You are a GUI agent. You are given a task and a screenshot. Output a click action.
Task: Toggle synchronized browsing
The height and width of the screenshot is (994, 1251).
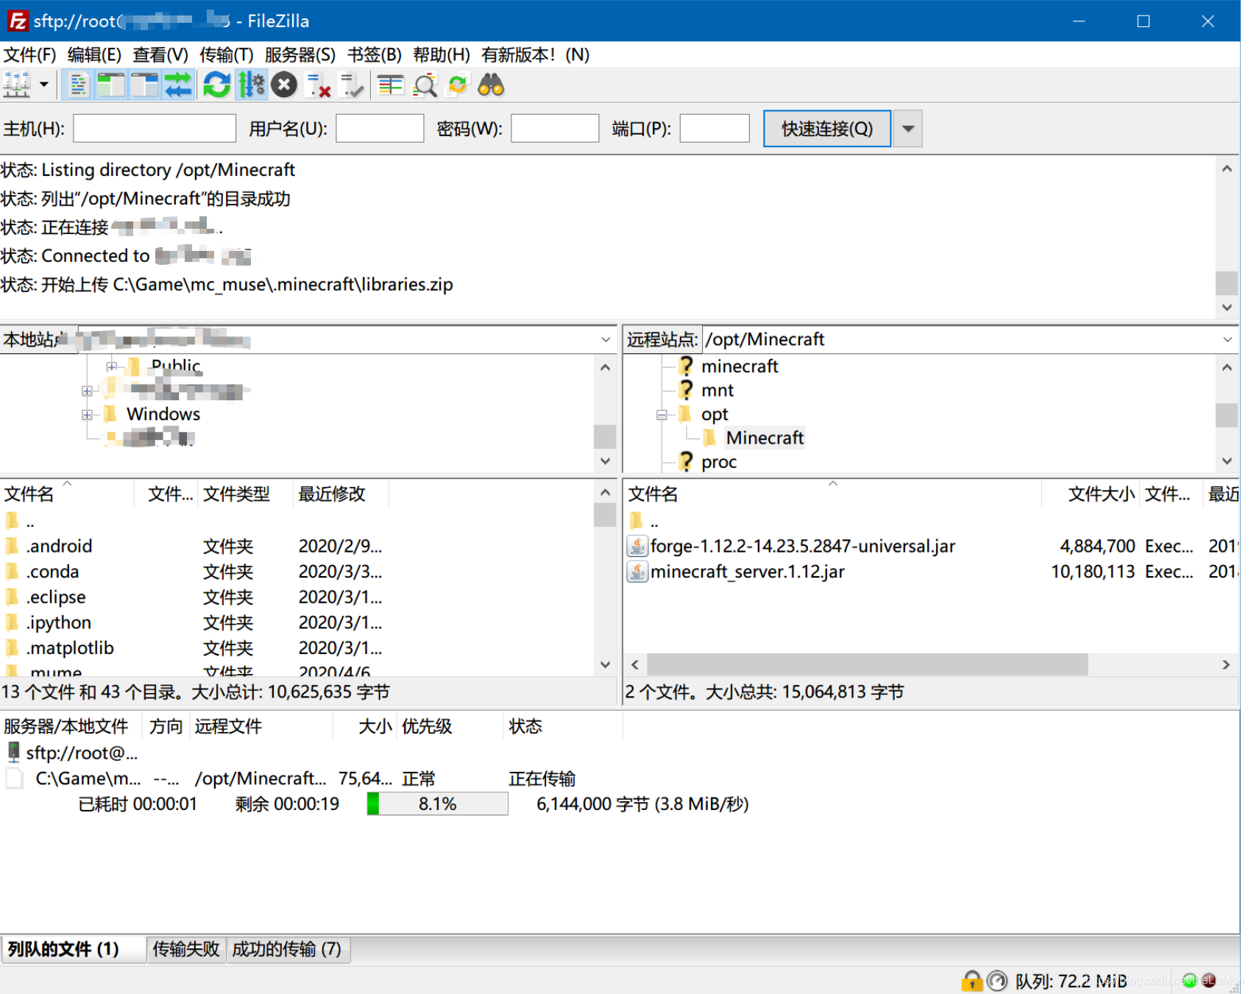(x=458, y=85)
